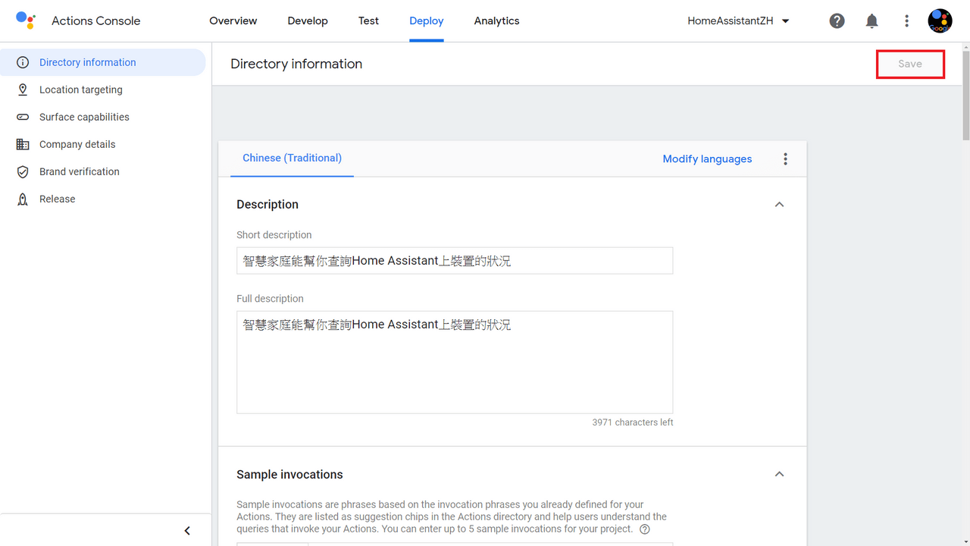970x546 pixels.
Task: Open the HomeAssistantZH project dropdown
Action: pyautogui.click(x=738, y=21)
